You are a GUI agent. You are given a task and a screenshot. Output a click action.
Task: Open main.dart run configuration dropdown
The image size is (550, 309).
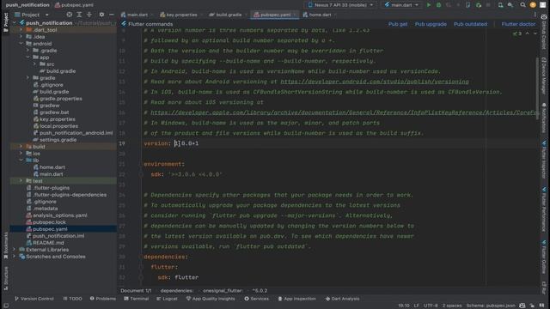click(x=401, y=5)
